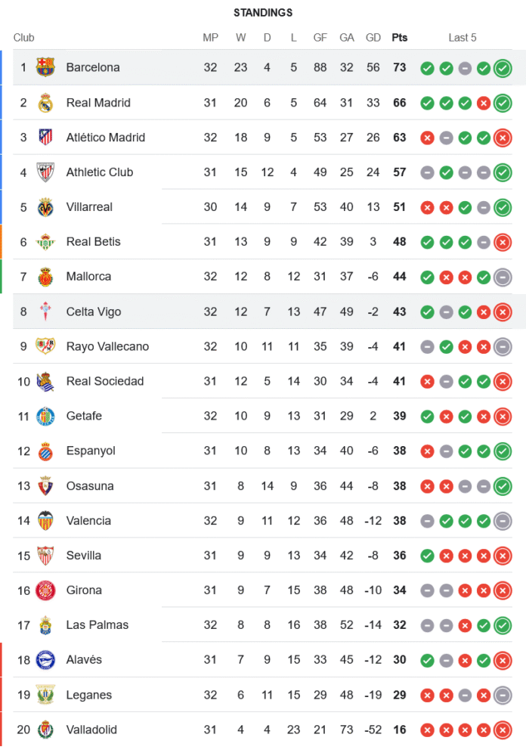Open the Rayo Vallecano team link

point(107,347)
